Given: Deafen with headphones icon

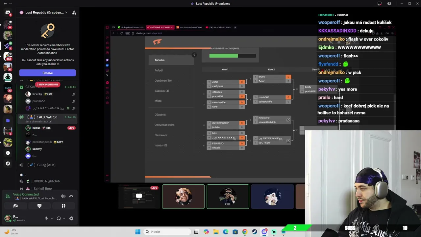Looking at the screenshot, I should 59,218.
